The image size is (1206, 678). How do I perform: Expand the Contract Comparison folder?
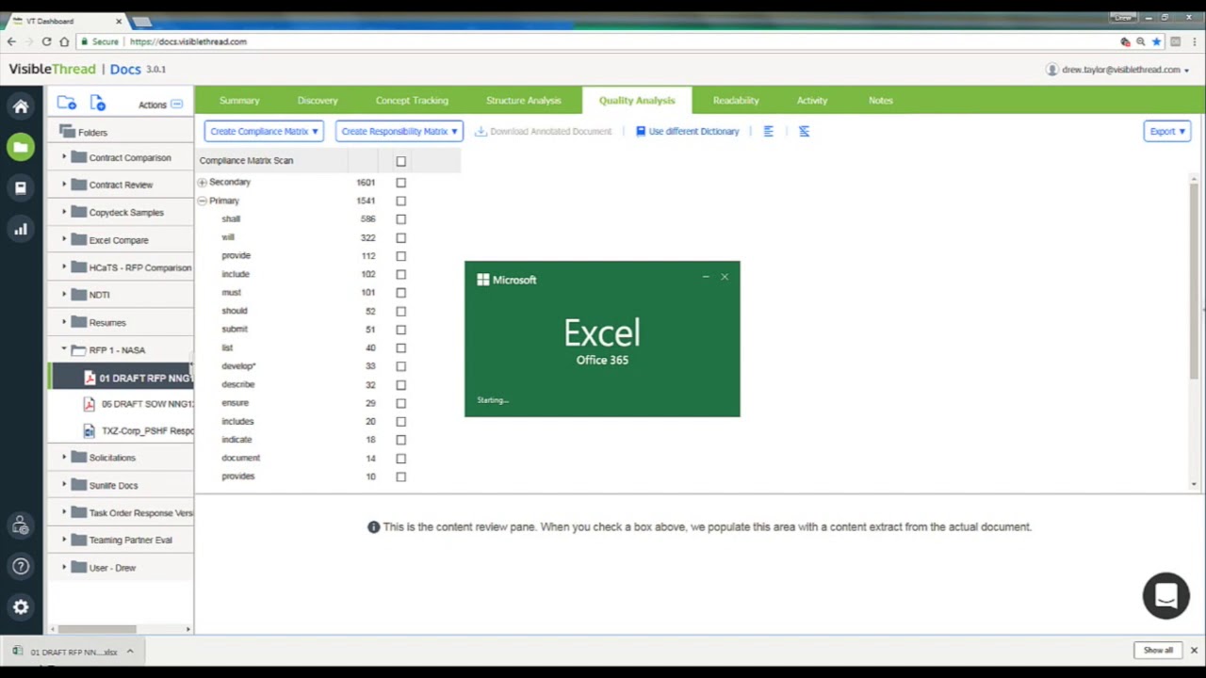(64, 157)
